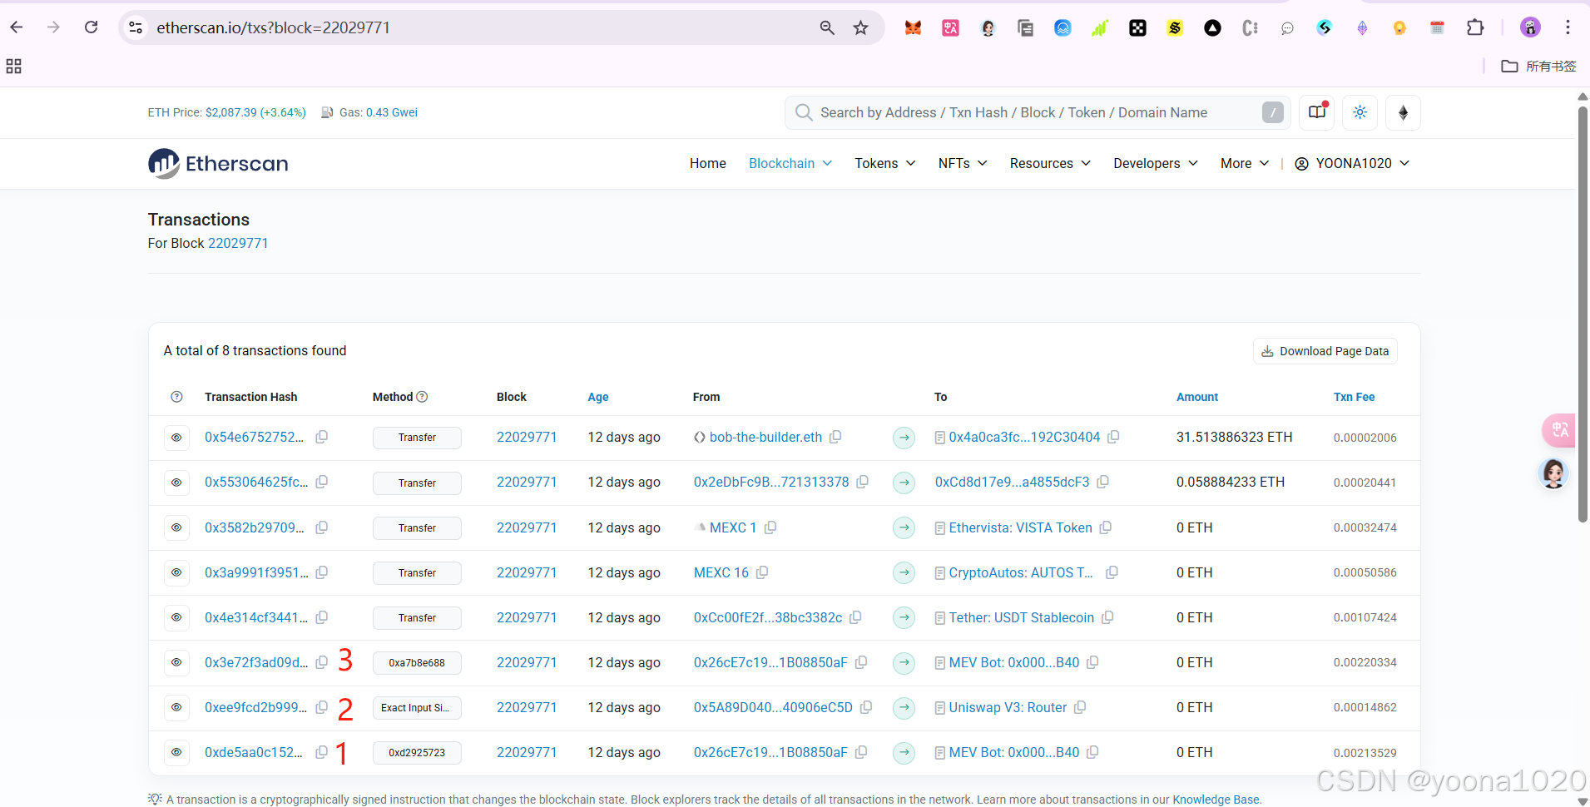The width and height of the screenshot is (1590, 807).
Task: Preview transaction 0x3582b29709 with its eye icon
Action: click(x=176, y=527)
